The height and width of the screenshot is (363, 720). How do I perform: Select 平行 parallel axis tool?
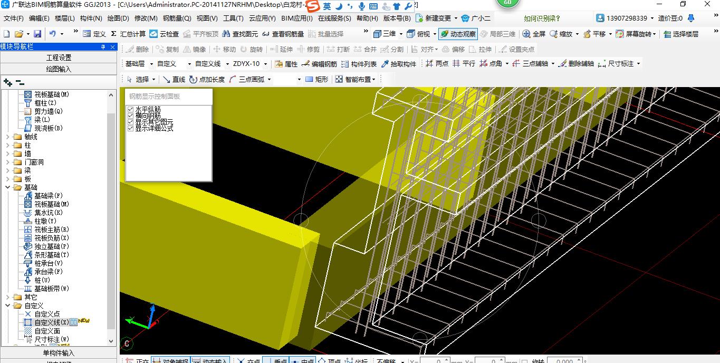point(464,64)
